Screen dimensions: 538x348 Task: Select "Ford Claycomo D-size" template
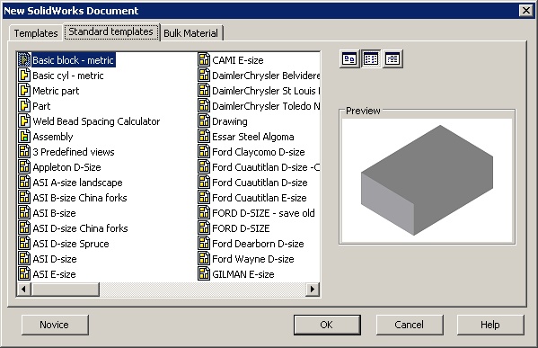coord(259,152)
